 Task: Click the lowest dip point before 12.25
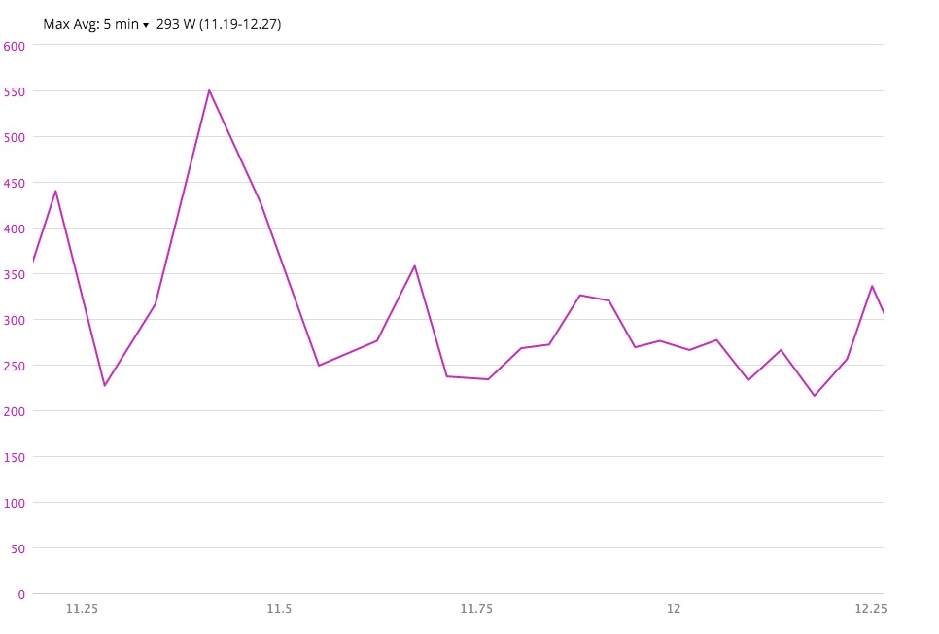click(815, 396)
